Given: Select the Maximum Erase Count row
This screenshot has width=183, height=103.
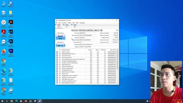Looking at the screenshot, I should pos(86,66).
